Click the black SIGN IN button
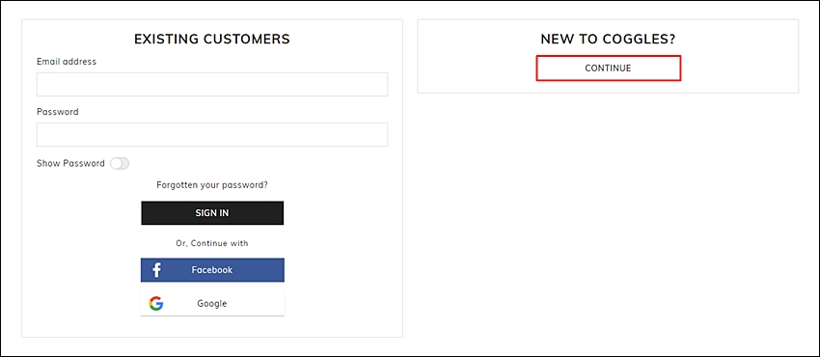This screenshot has height=357, width=820. 212,213
